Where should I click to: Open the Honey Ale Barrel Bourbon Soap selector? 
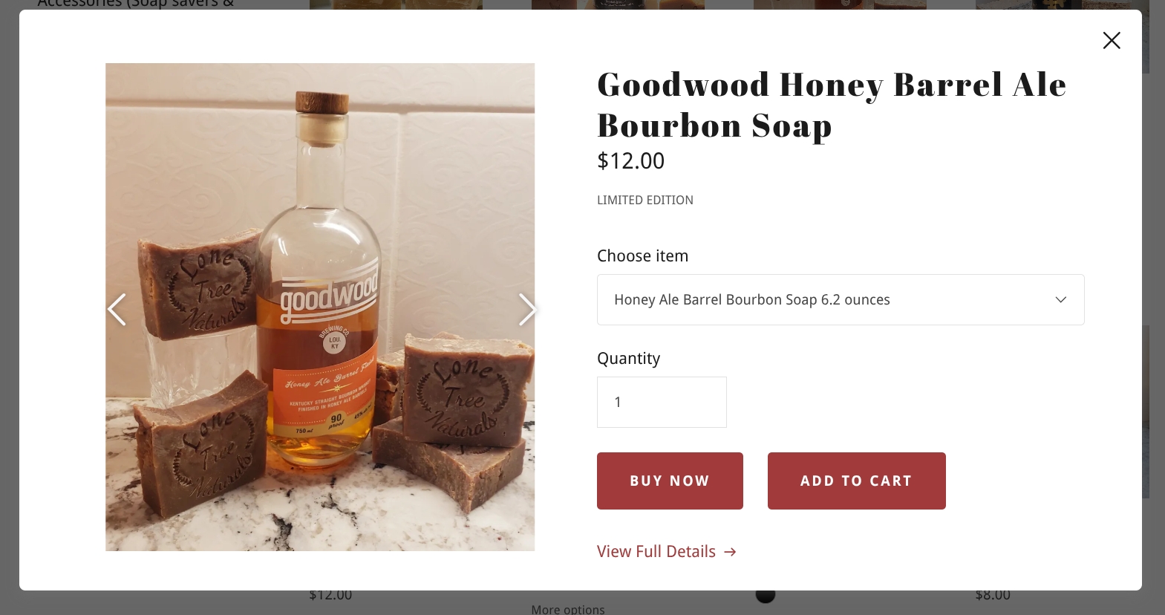(841, 299)
